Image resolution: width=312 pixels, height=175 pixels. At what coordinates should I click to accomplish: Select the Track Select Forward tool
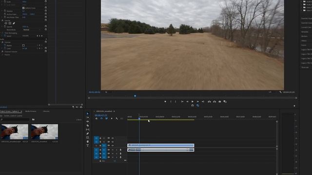[x=88, y=118]
